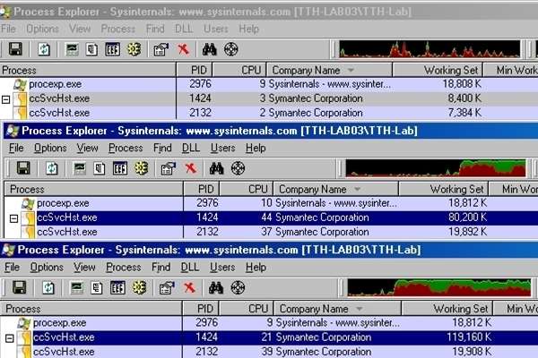Sort by Working Set column in bottom window

tap(447, 309)
